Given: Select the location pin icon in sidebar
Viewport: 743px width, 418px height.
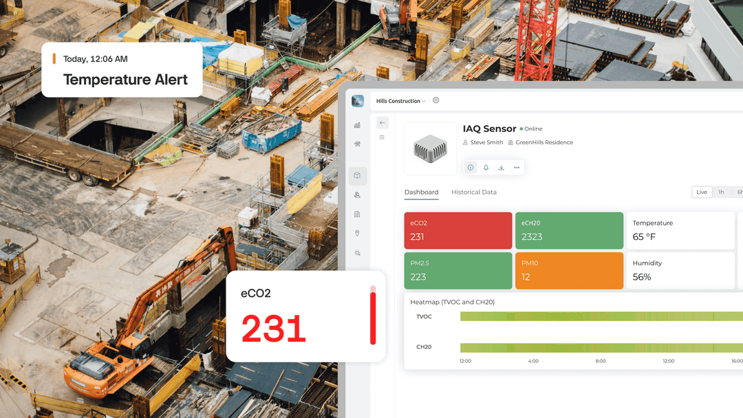Looking at the screenshot, I should click(357, 233).
